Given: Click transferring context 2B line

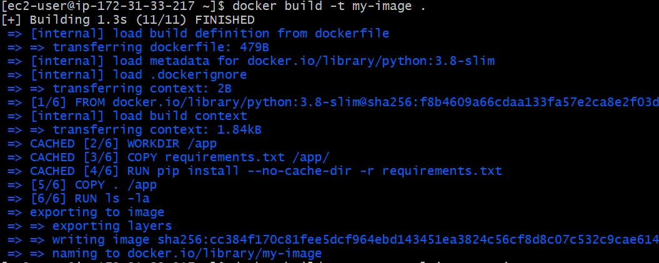Looking at the screenshot, I should 119,89.
